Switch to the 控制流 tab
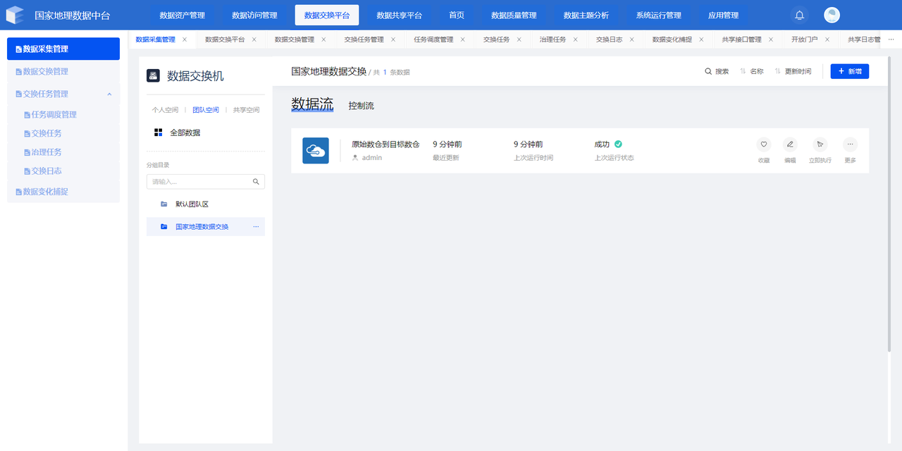The width and height of the screenshot is (902, 451). (361, 106)
